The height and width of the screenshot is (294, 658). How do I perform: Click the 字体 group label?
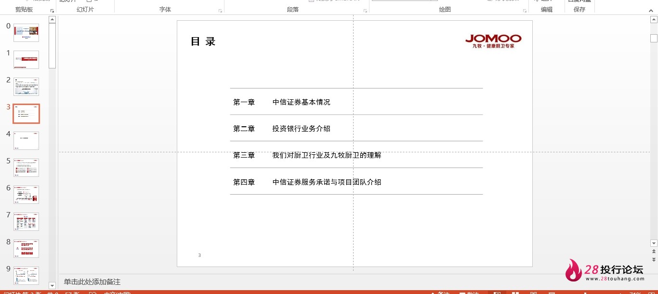pyautogui.click(x=165, y=10)
